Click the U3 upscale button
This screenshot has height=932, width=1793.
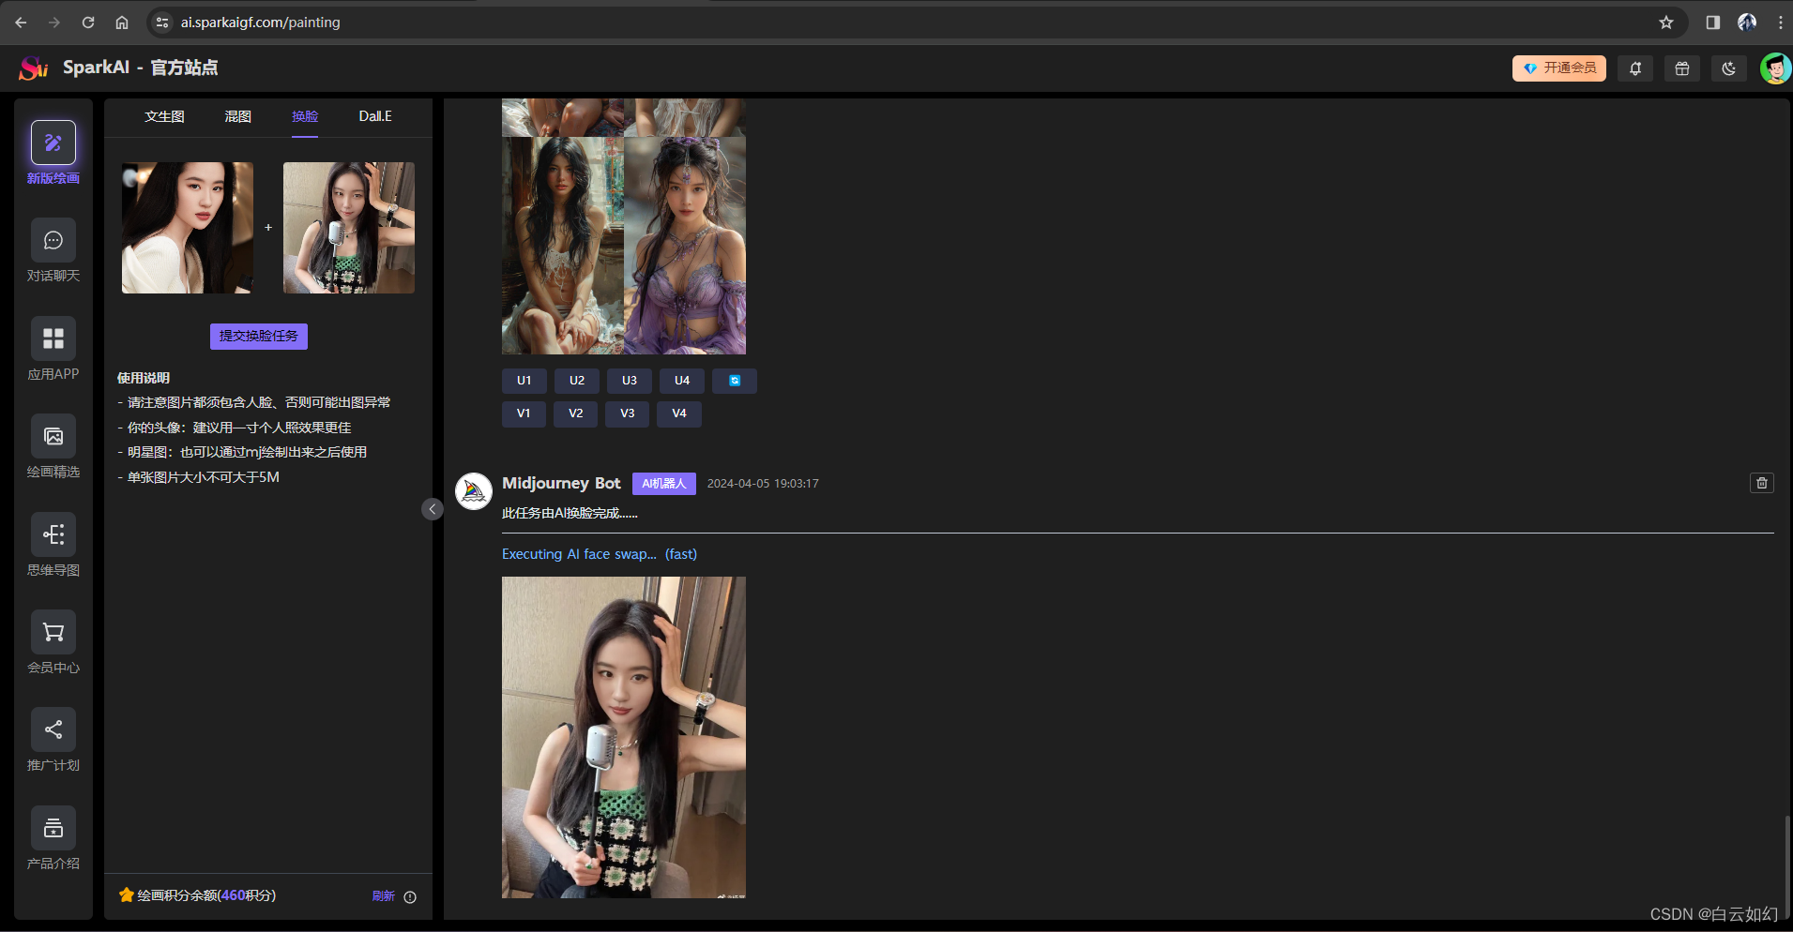pos(630,381)
